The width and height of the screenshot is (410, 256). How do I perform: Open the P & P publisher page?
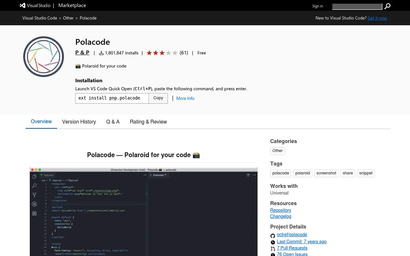tap(82, 53)
